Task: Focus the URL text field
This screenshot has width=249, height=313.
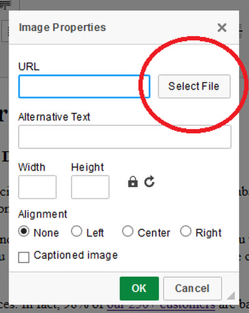Action: point(84,87)
